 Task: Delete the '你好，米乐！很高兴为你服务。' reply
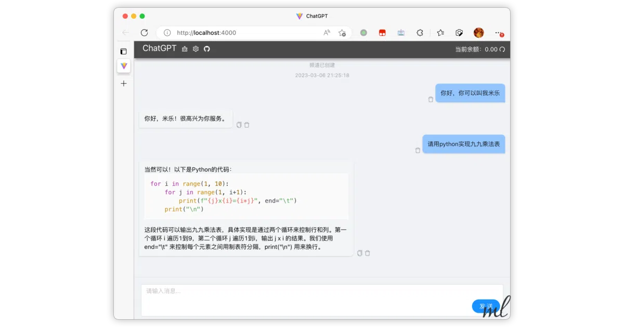tap(247, 125)
